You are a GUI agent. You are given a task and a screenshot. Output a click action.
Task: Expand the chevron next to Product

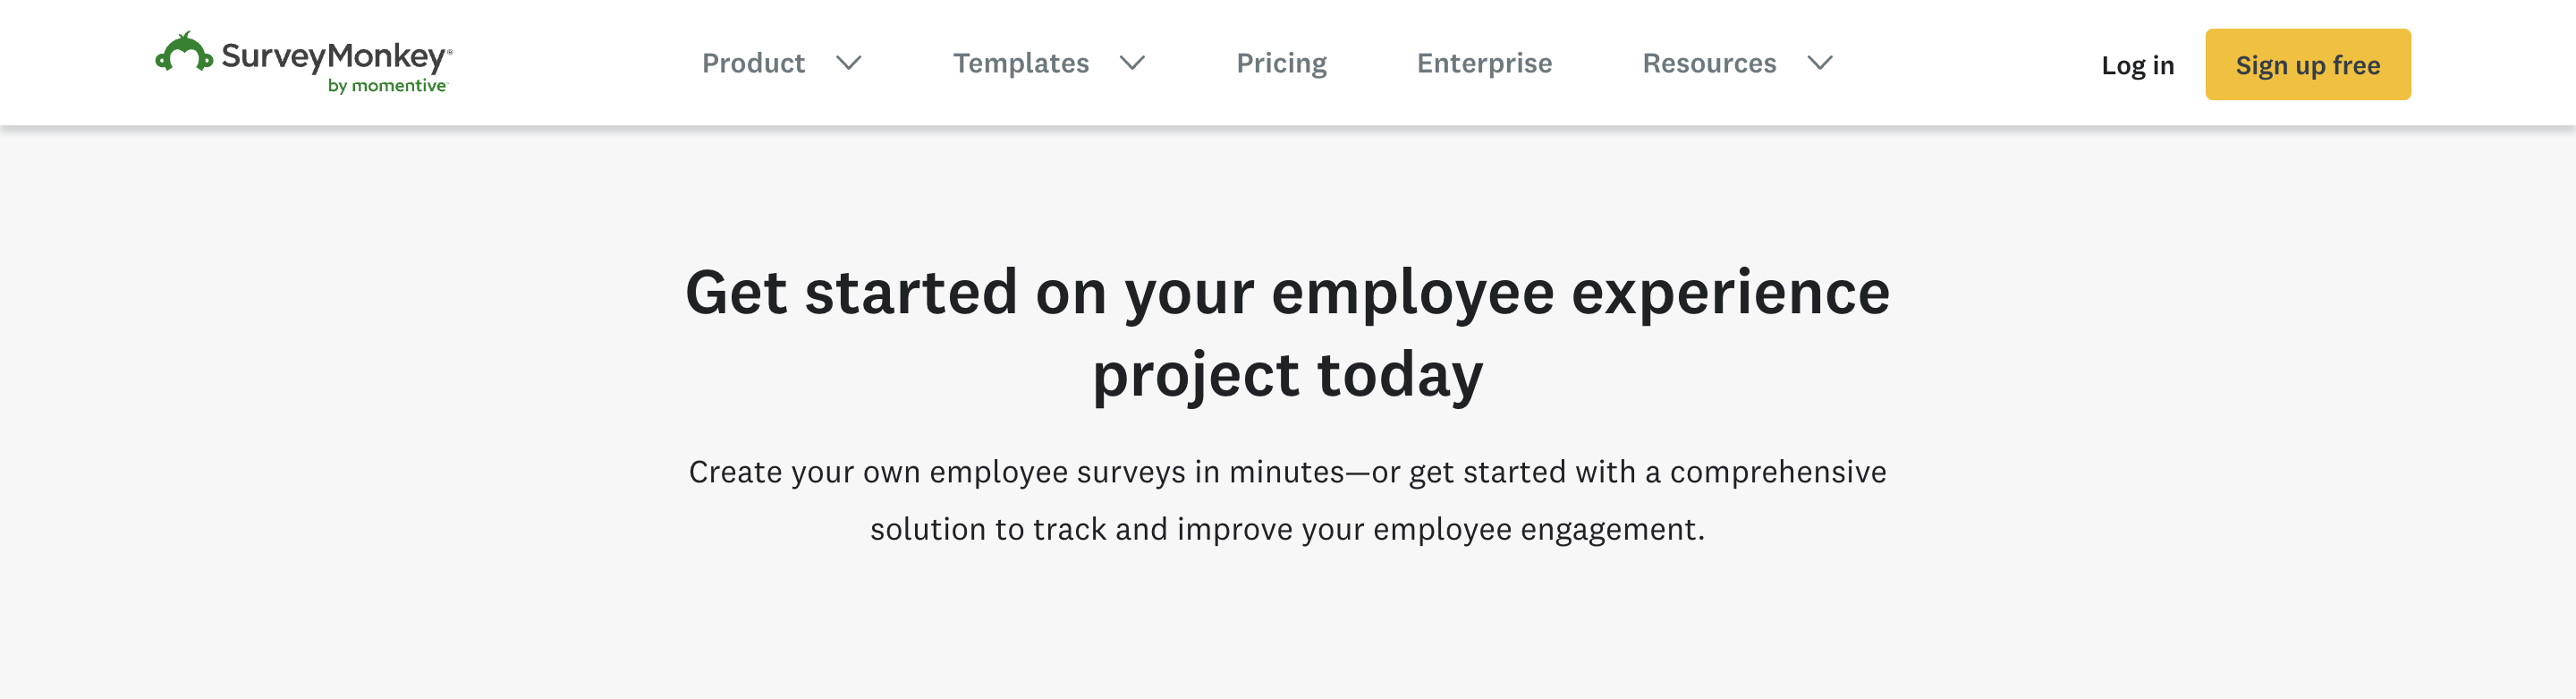(849, 63)
